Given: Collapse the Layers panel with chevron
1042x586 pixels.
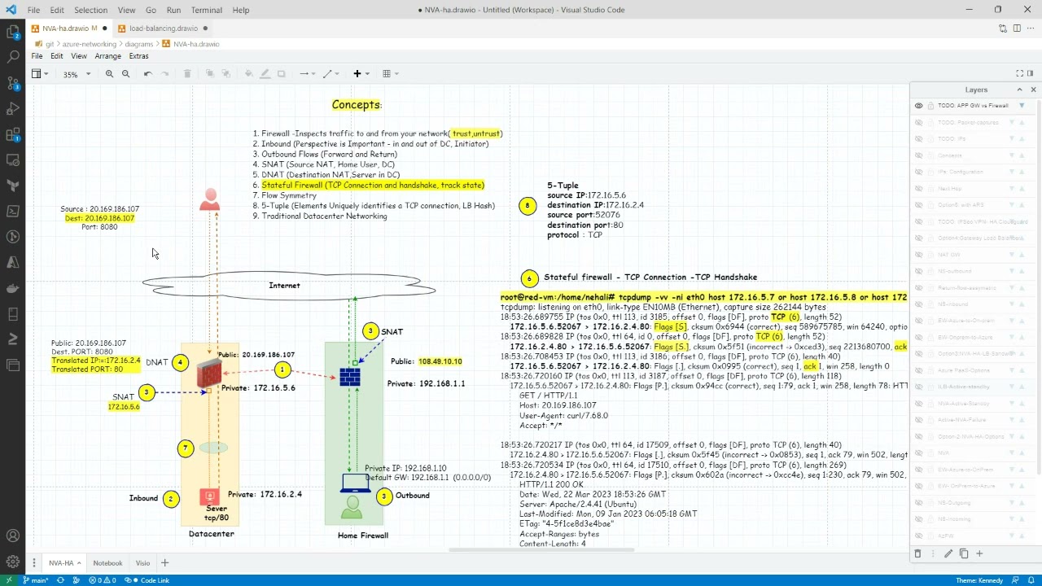Looking at the screenshot, I should [x=1019, y=90].
